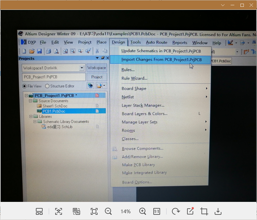Click the download save icon
Viewport: 257px width, 220px height.
point(218,211)
